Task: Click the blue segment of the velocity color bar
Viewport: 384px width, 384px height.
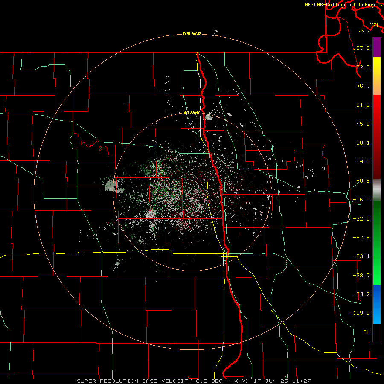Action: click(377, 304)
